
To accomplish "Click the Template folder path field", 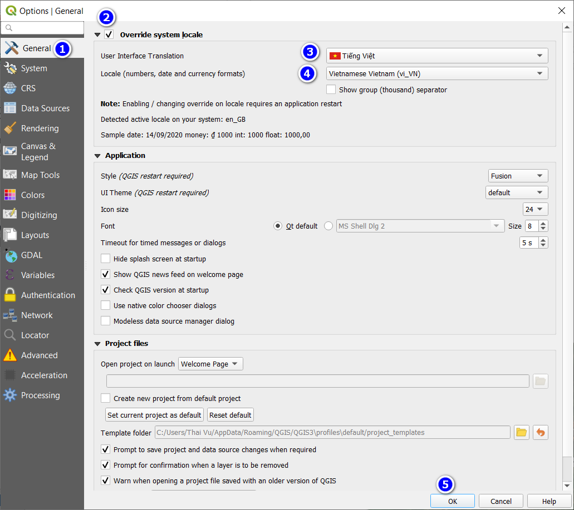I will tap(332, 433).
